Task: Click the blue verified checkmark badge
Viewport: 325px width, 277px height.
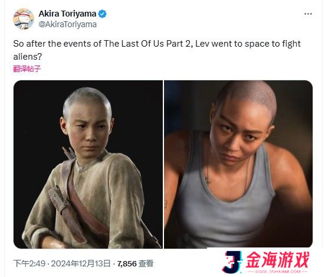Action: [102, 14]
